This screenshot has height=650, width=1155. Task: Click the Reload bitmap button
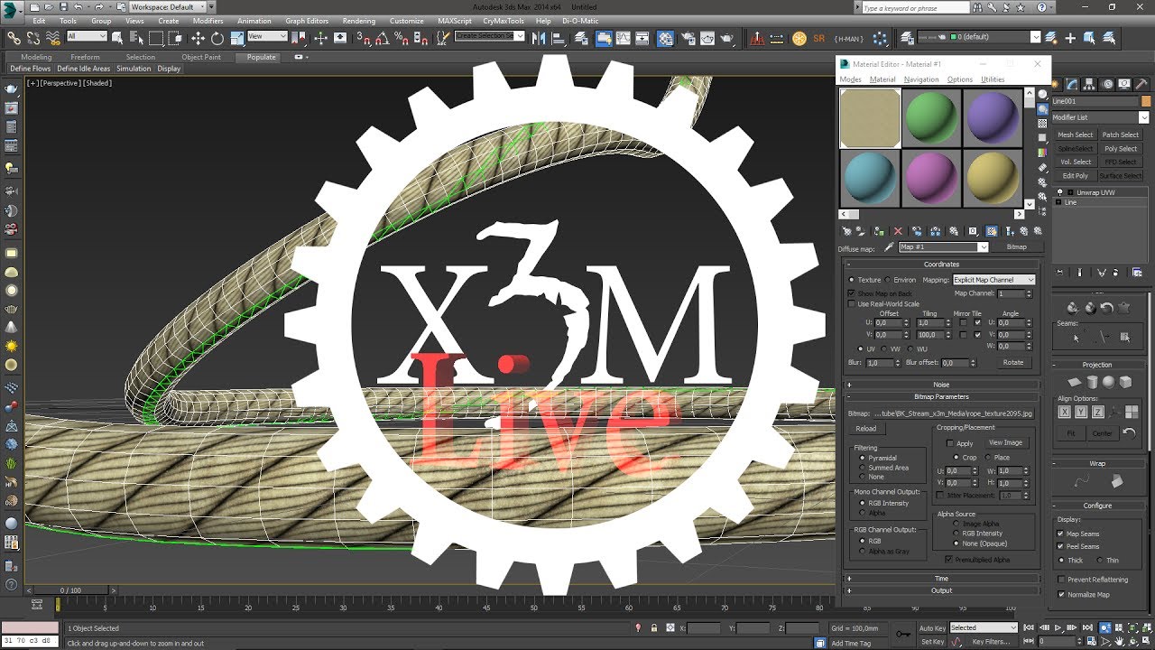click(866, 429)
